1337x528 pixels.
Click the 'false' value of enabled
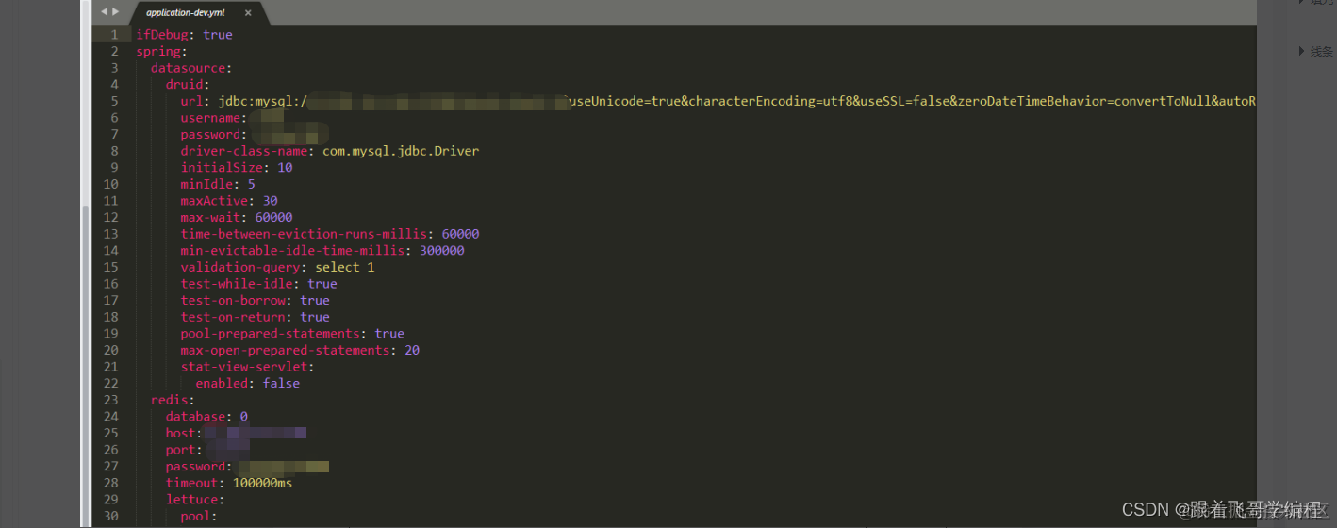(x=282, y=383)
